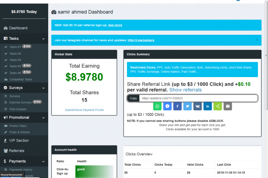Collapse the Surveys sidebar section
Image resolution: width=268 pixels, height=178 pixels.
pyautogui.click(x=24, y=88)
